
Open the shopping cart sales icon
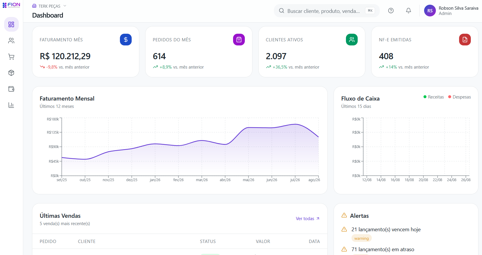tap(11, 57)
